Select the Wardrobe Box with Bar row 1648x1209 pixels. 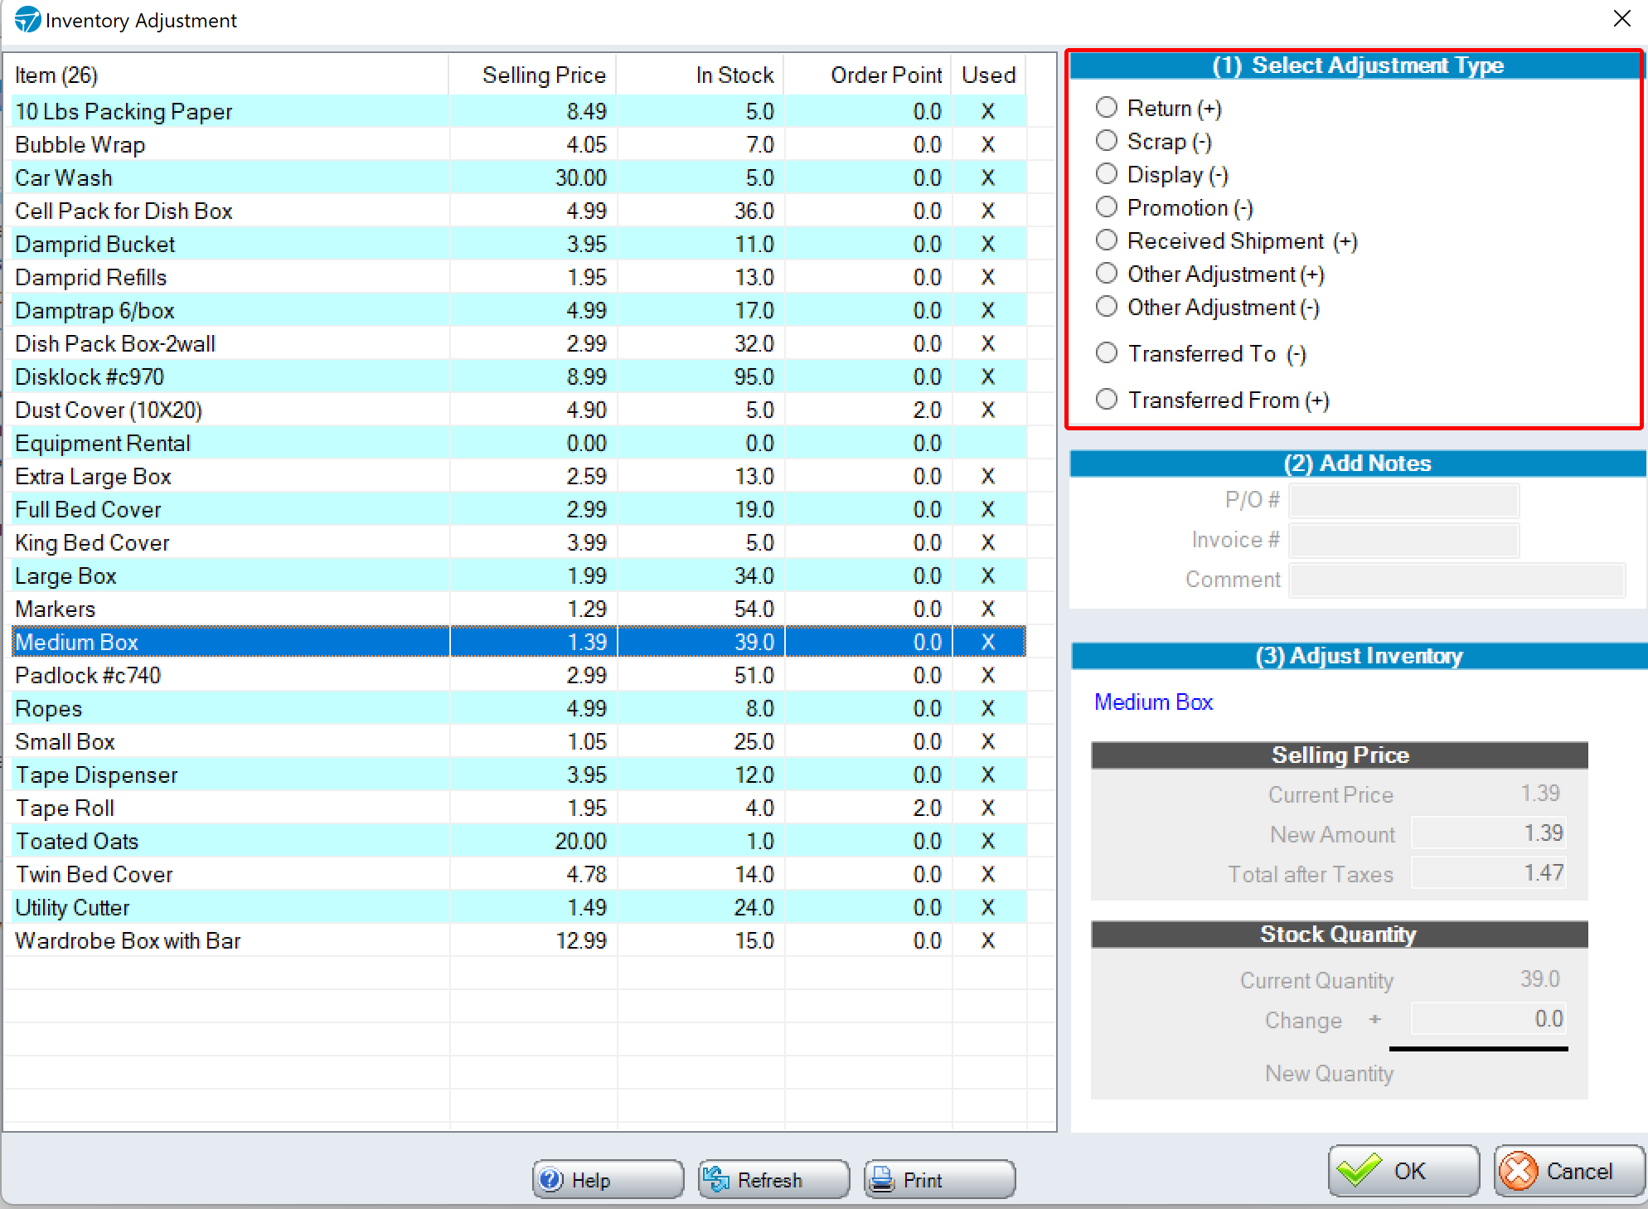tap(519, 940)
